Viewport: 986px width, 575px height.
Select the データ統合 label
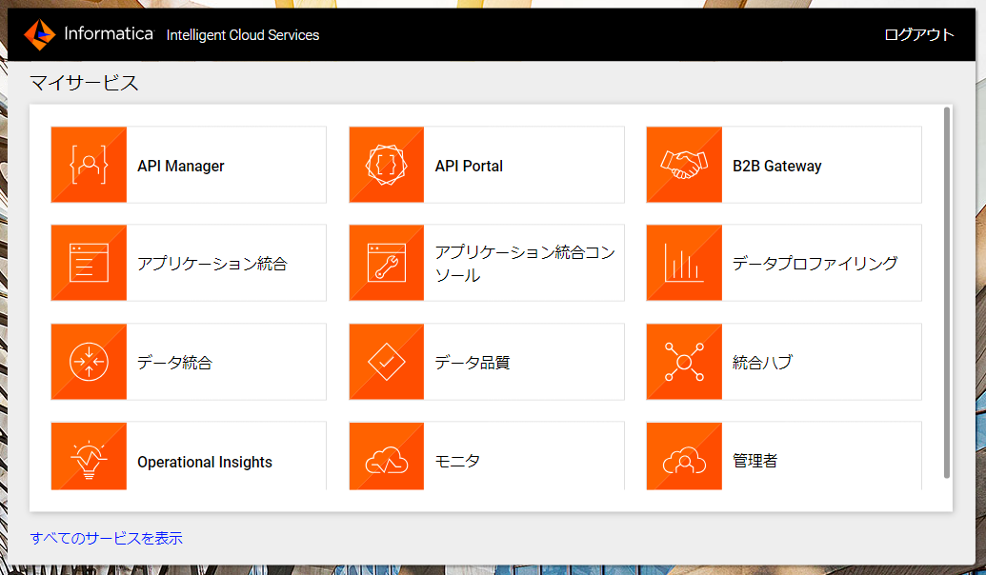point(175,363)
